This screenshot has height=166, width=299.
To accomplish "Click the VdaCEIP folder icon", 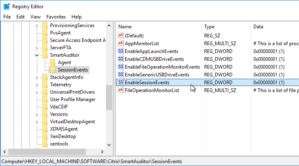I will [x=45, y=107].
